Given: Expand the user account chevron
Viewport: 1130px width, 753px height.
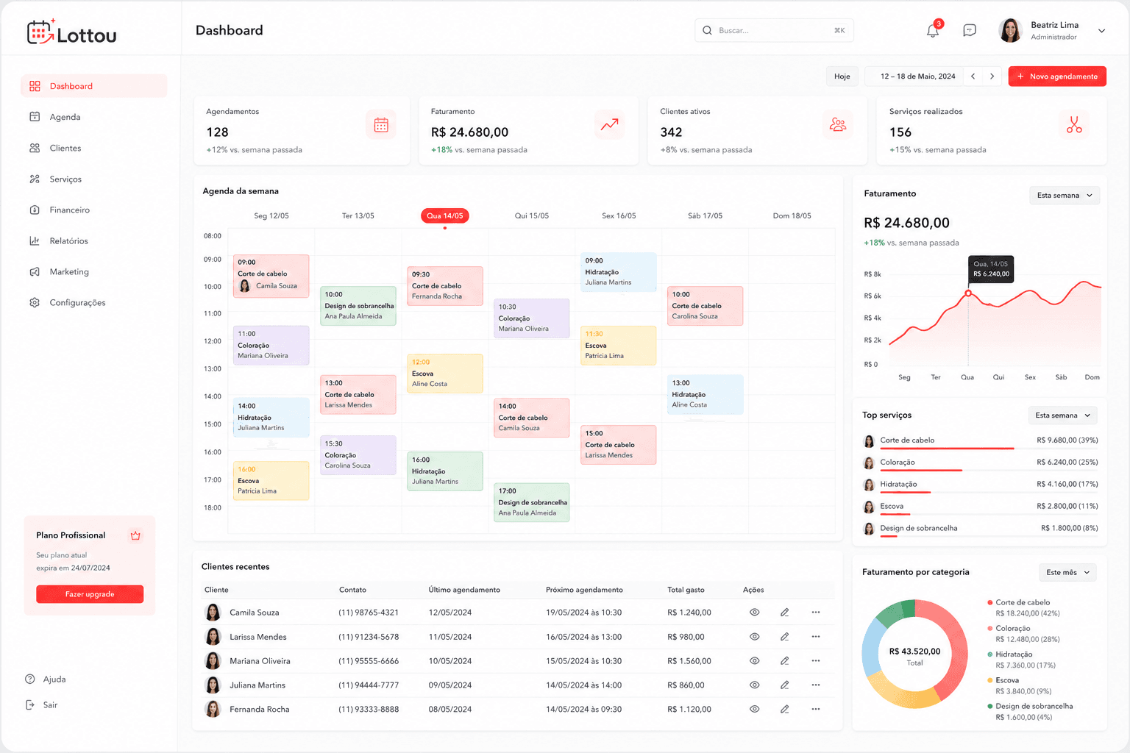Looking at the screenshot, I should pos(1101,31).
